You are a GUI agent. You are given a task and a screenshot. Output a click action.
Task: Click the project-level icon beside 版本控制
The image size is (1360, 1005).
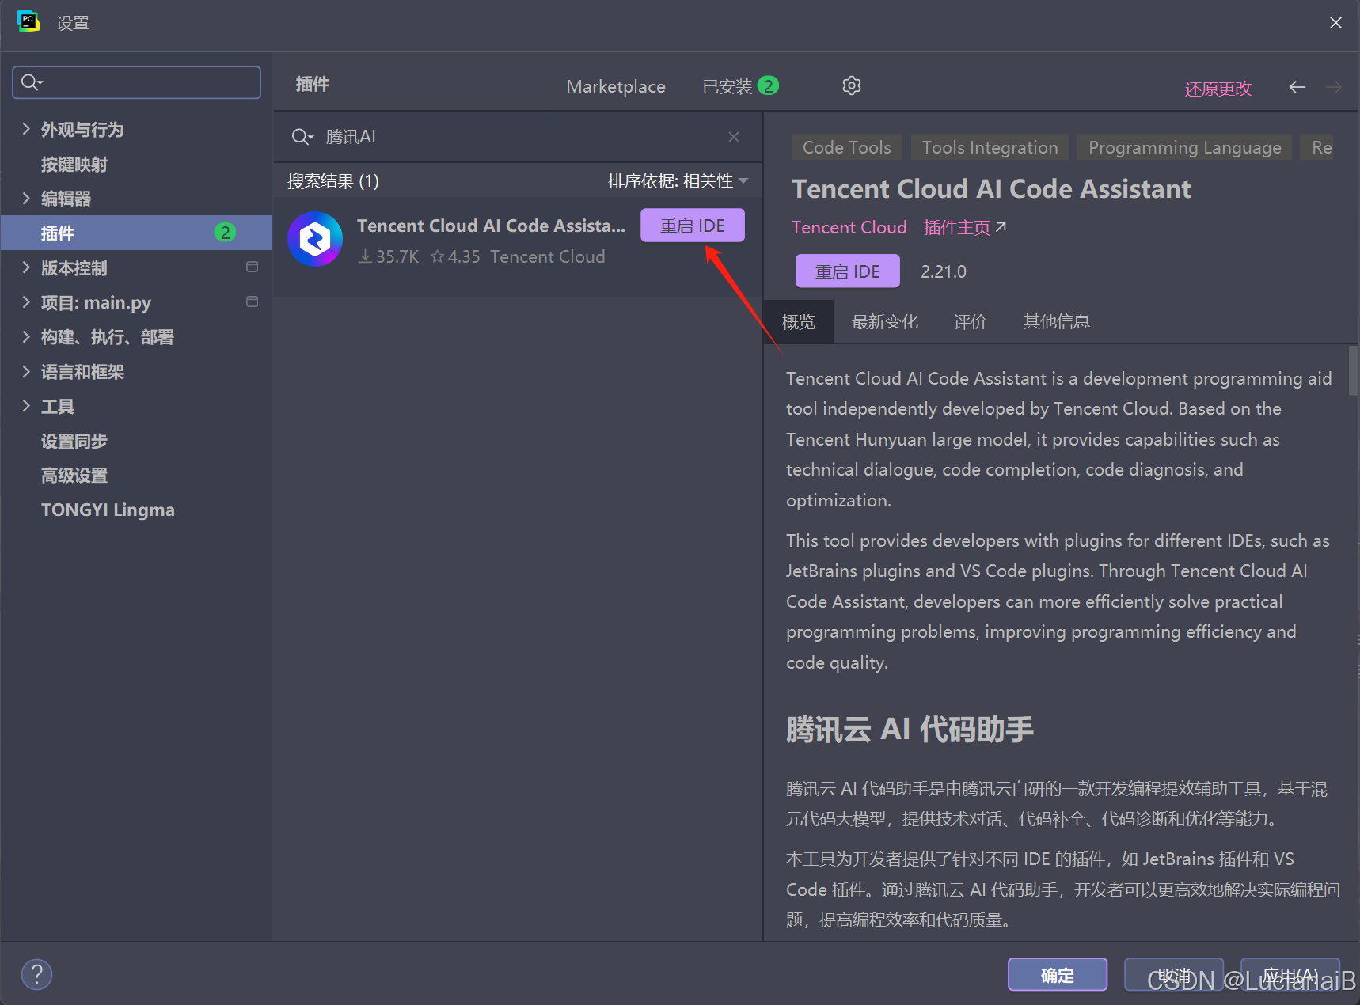[253, 267]
